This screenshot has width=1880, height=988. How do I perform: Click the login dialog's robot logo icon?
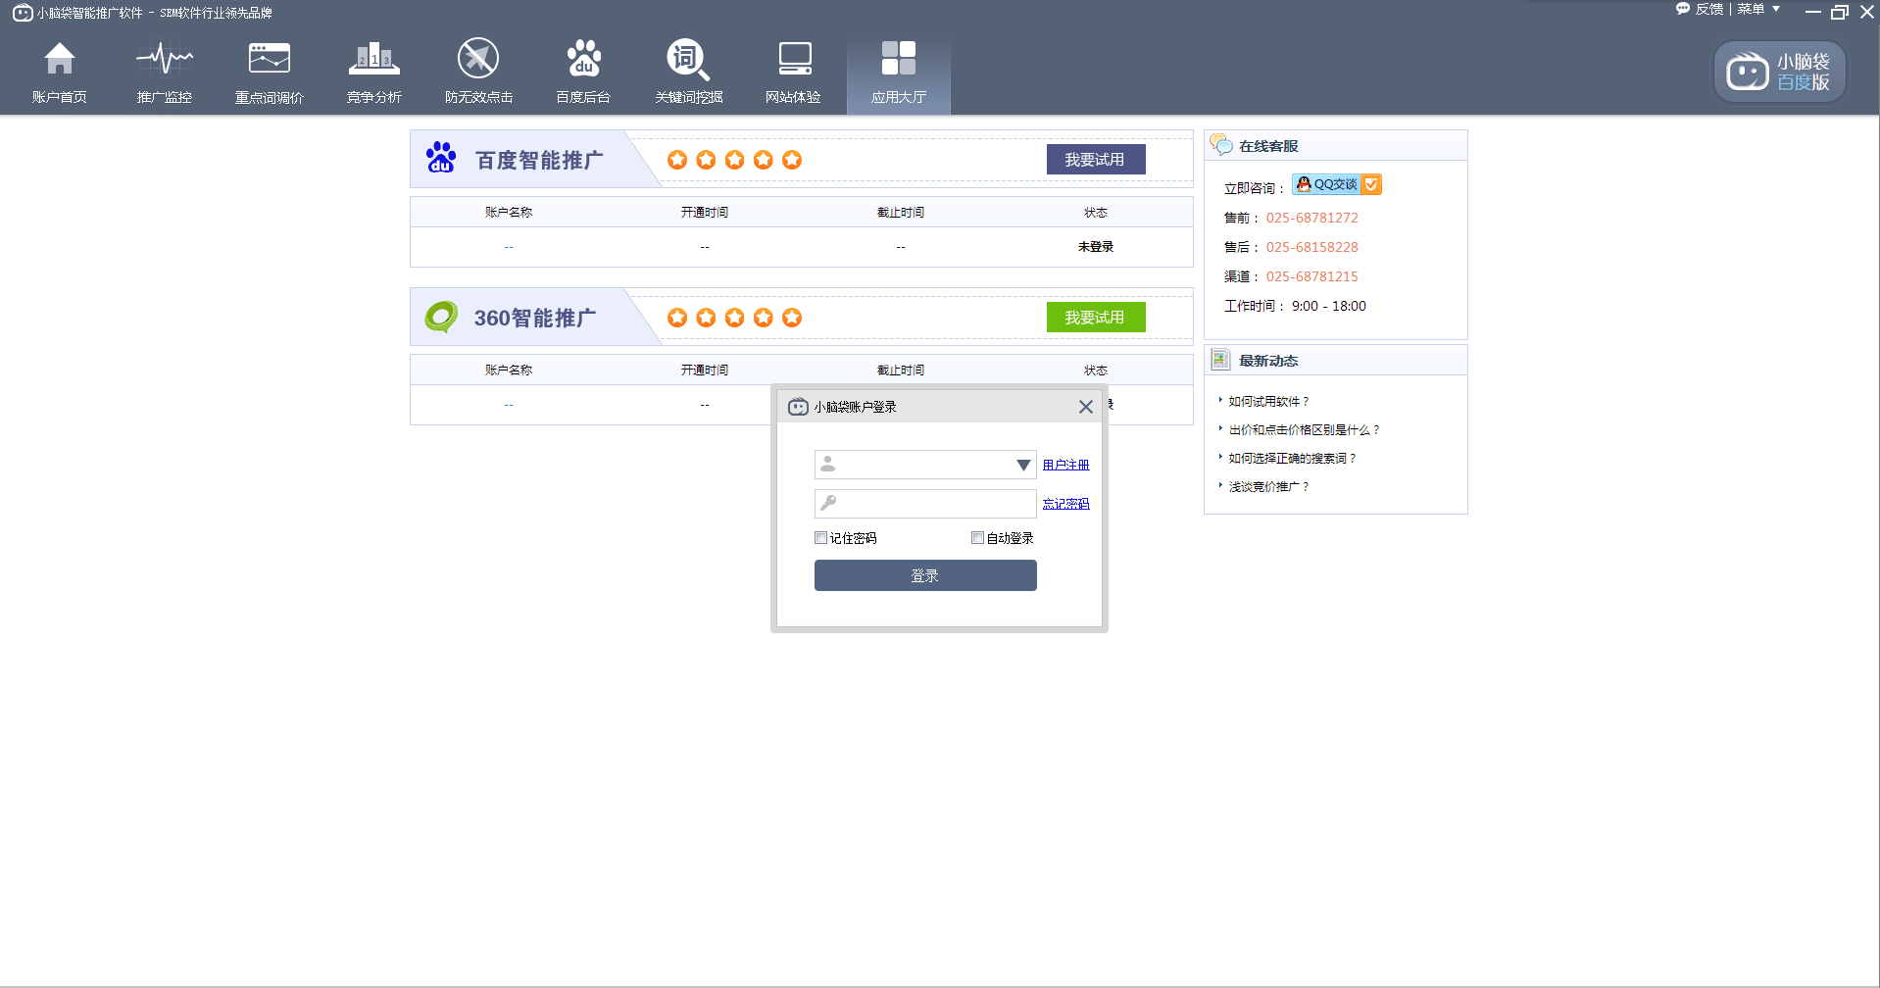coord(798,407)
